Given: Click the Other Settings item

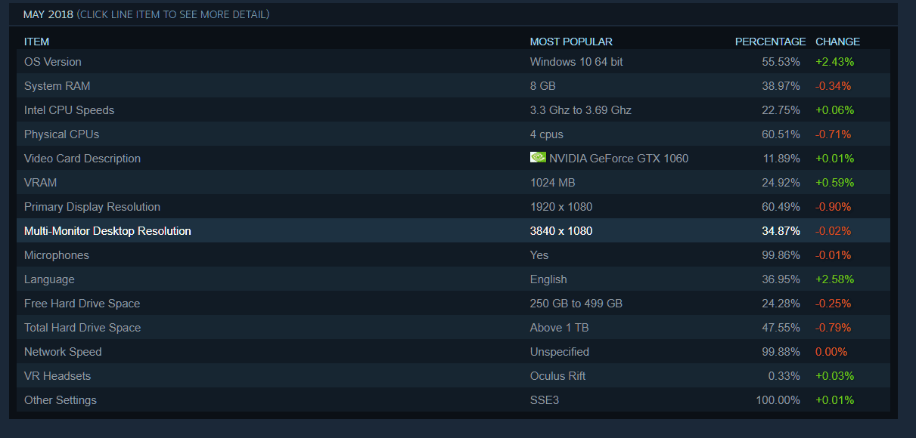Looking at the screenshot, I should coord(61,400).
